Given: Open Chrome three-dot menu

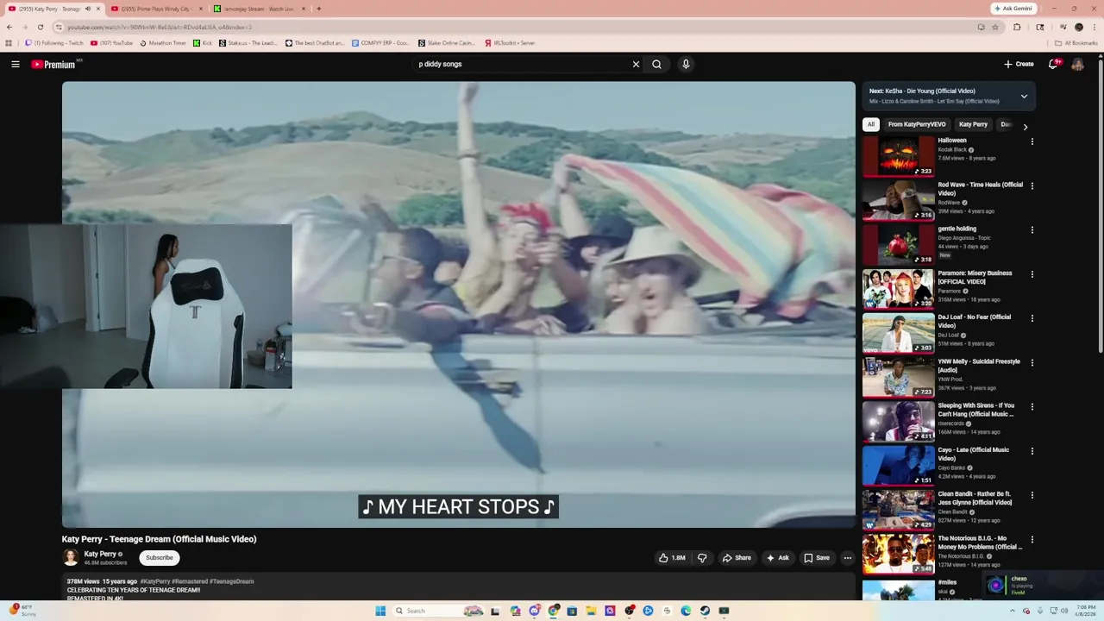Looking at the screenshot, I should click(x=1095, y=27).
